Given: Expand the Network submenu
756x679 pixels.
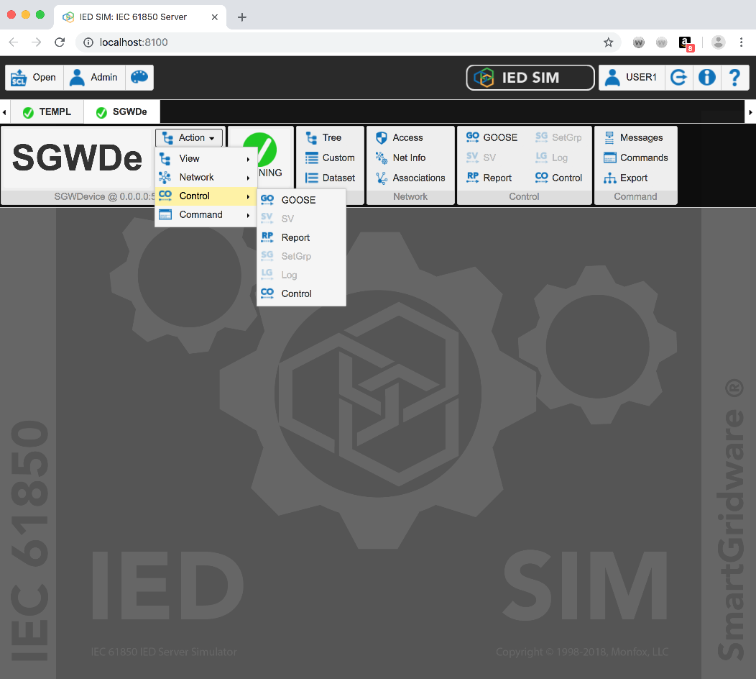Looking at the screenshot, I should coord(206,177).
